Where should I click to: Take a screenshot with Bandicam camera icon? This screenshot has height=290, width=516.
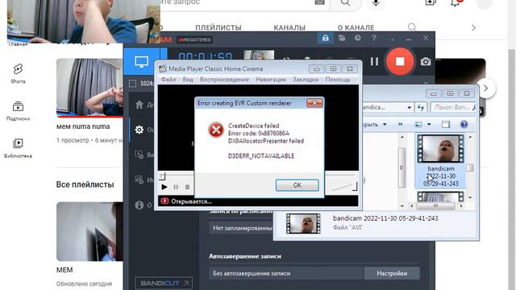click(x=426, y=61)
